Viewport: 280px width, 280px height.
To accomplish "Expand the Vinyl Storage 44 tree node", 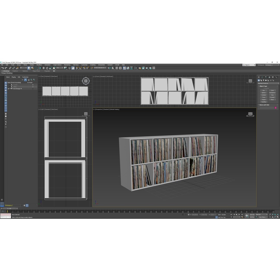I will 8,89.
